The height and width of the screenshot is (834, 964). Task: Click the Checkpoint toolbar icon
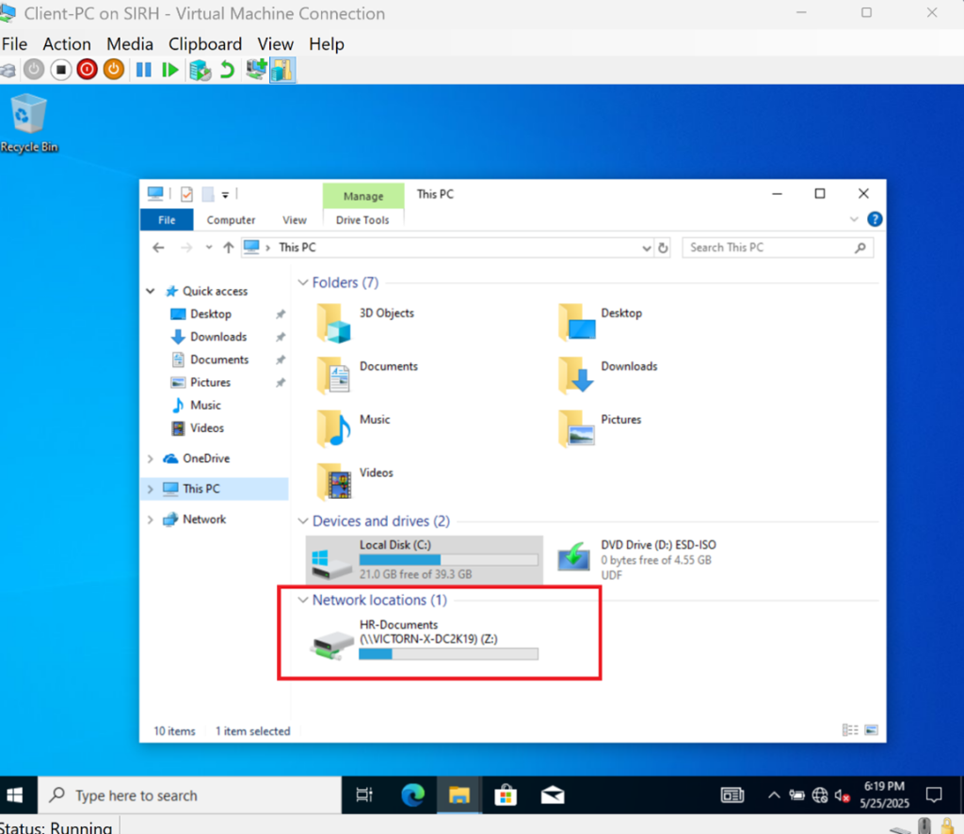(200, 70)
